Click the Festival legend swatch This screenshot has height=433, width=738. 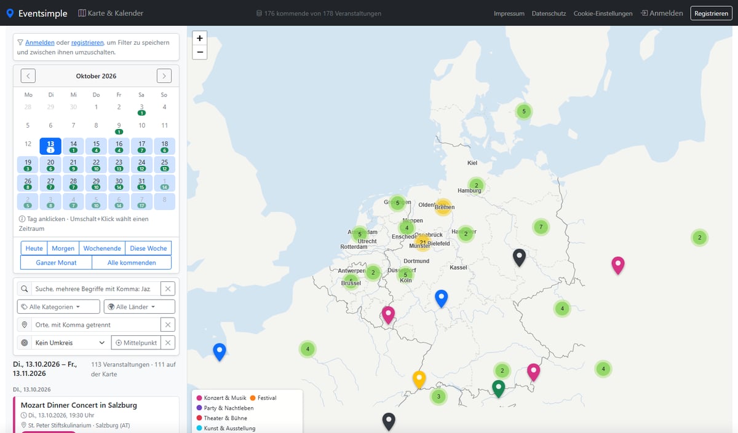(x=253, y=398)
